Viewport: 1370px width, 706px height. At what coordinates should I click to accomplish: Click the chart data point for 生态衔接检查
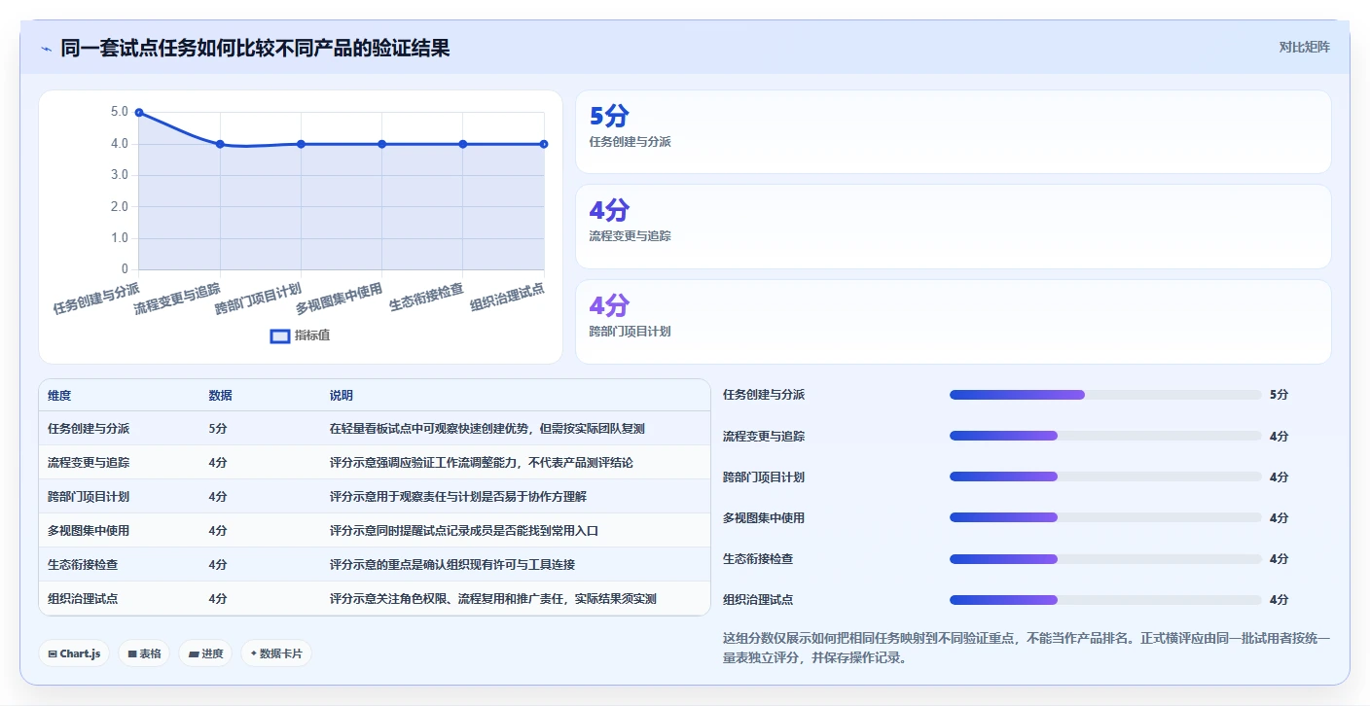tap(463, 144)
